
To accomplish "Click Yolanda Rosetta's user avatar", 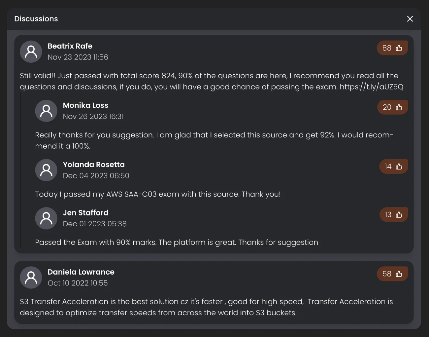I will [46, 170].
